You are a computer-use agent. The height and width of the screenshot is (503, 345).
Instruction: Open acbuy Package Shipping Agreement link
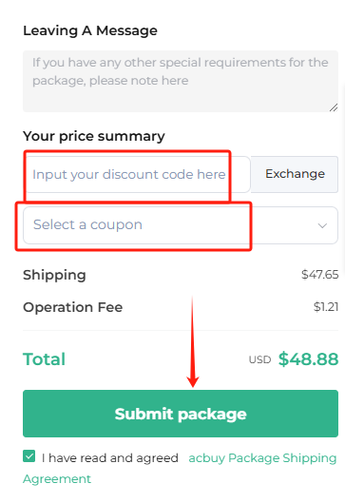coord(180,468)
